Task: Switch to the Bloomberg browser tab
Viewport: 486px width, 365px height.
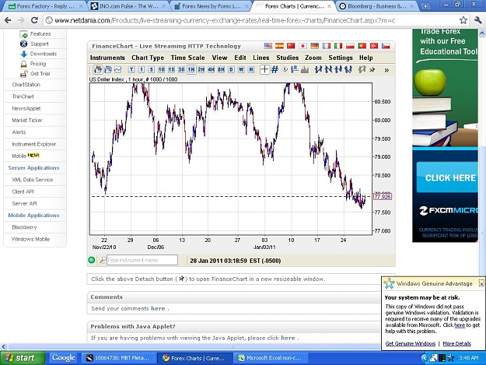Action: (377, 6)
